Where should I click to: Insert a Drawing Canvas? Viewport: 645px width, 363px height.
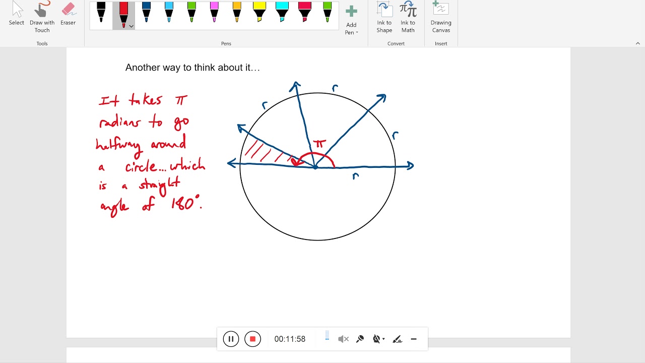coord(441,17)
